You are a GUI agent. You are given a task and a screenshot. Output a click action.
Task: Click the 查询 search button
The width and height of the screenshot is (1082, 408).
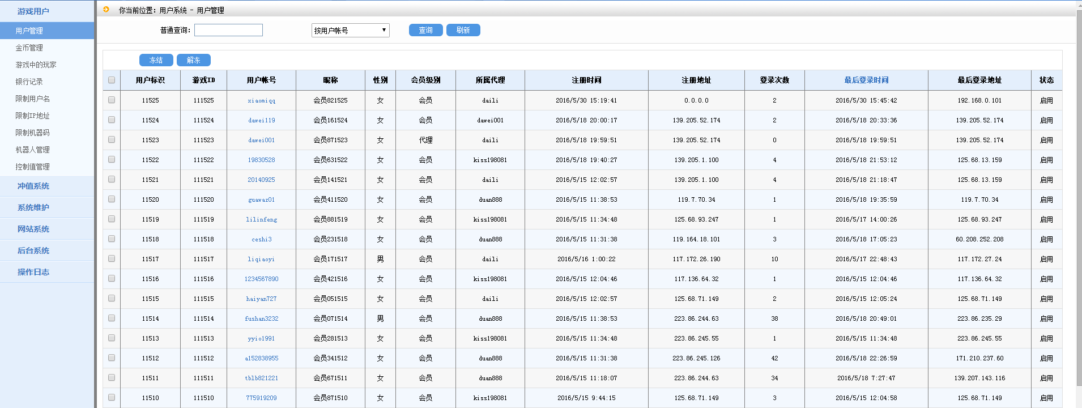(425, 31)
